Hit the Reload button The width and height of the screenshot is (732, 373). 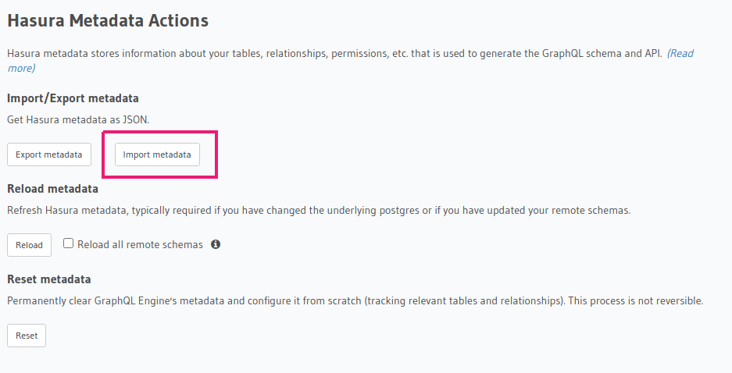point(30,245)
